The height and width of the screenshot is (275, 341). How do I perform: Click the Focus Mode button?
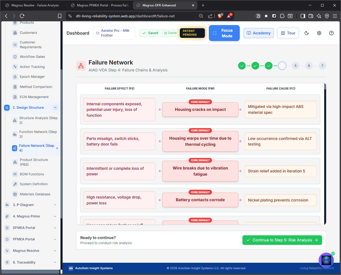[x=224, y=33]
